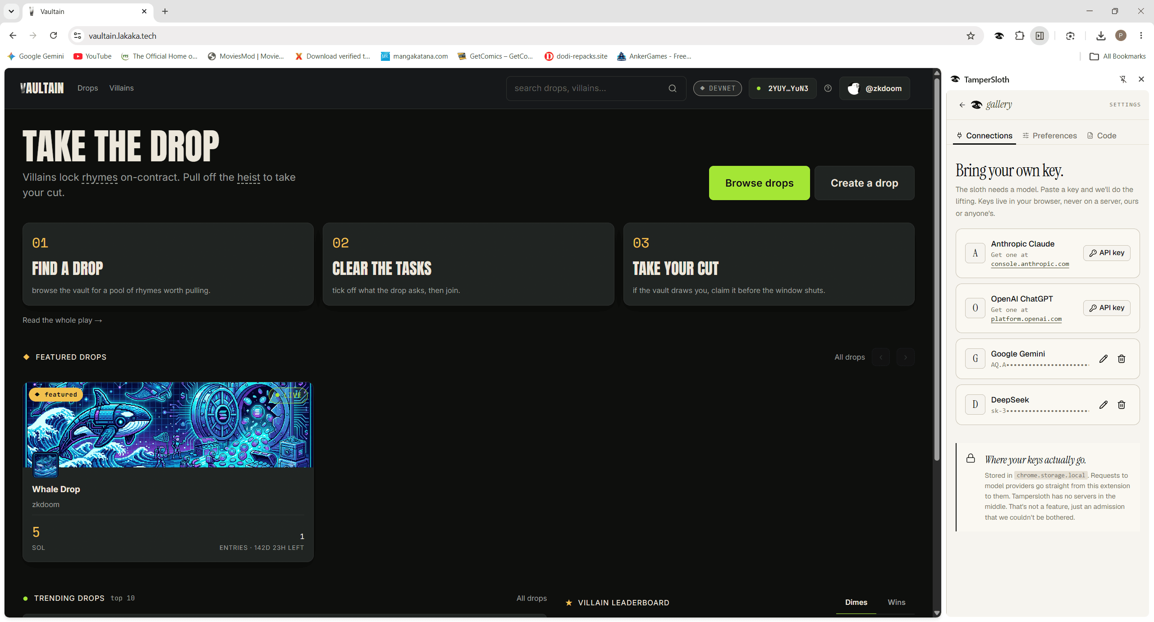Image resolution: width=1154 pixels, height=622 pixels.
Task: Click the zkdoom creator name on card
Action: 46,504
